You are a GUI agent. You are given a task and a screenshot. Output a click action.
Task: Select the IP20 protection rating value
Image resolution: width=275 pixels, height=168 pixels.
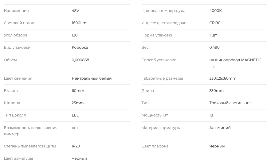coord(76,146)
